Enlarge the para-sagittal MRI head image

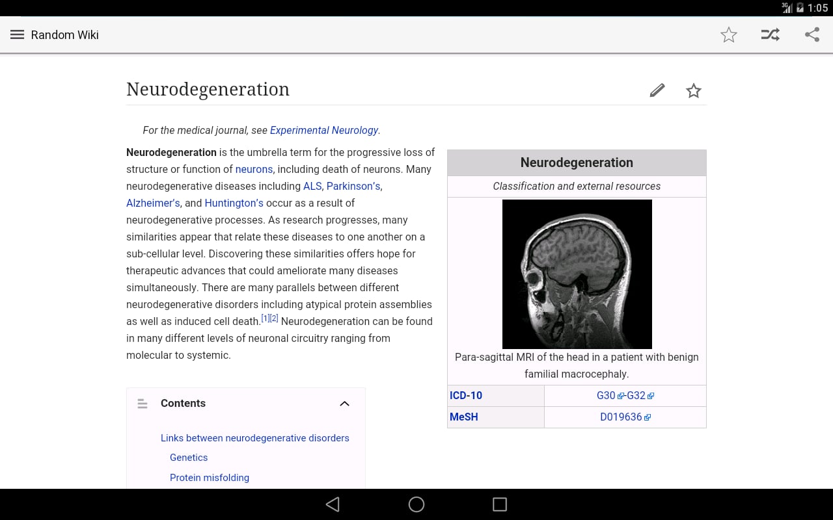[x=577, y=274]
